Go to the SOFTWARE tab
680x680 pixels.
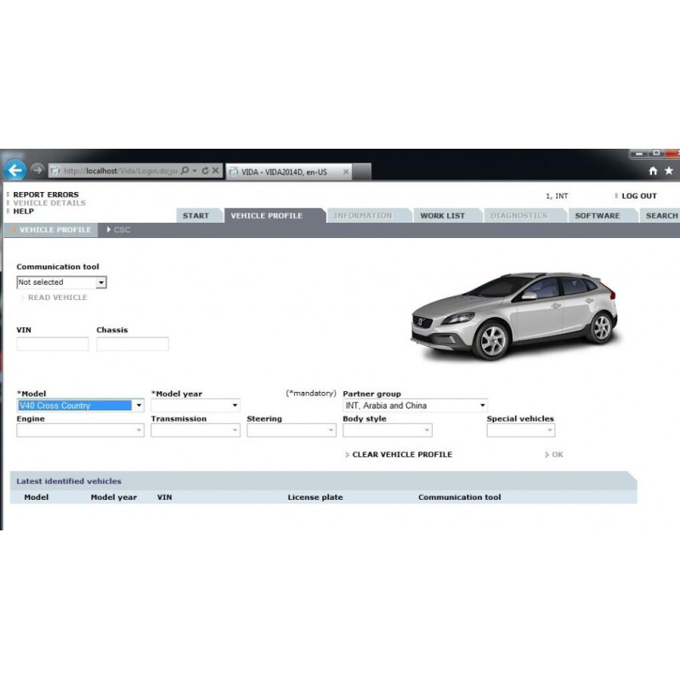(x=597, y=216)
